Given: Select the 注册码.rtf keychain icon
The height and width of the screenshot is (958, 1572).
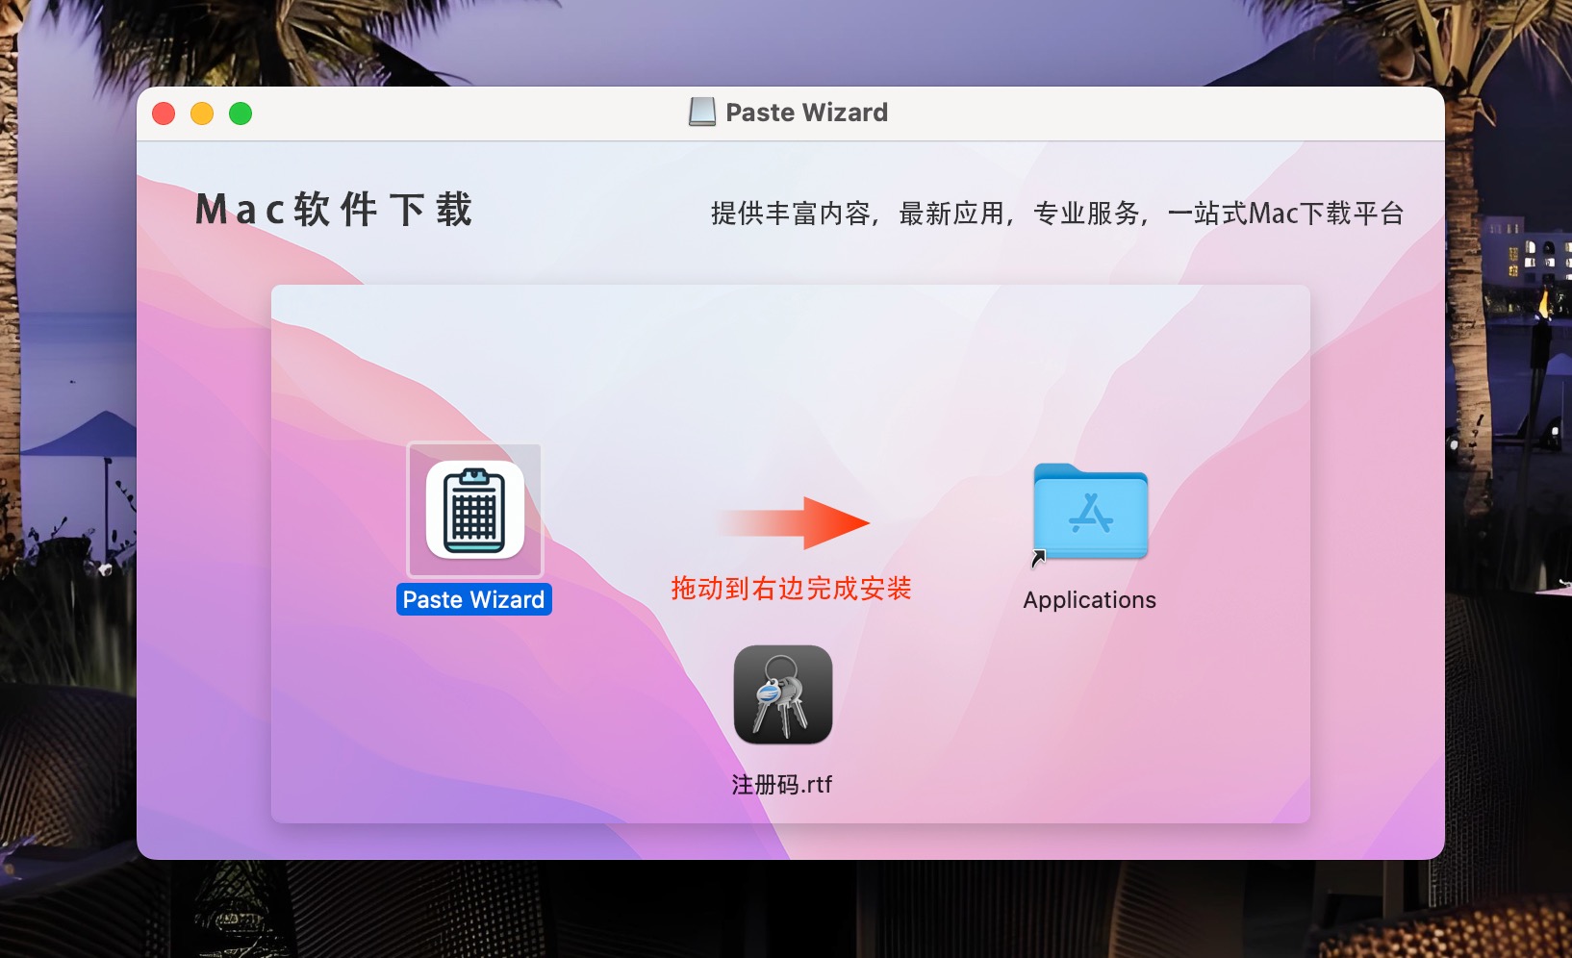Looking at the screenshot, I should 782,694.
